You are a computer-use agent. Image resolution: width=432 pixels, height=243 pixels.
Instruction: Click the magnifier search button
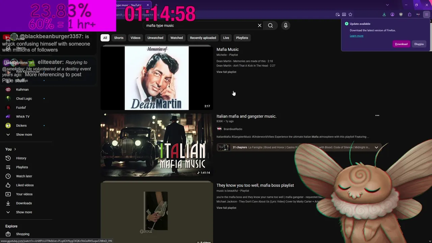270,25
